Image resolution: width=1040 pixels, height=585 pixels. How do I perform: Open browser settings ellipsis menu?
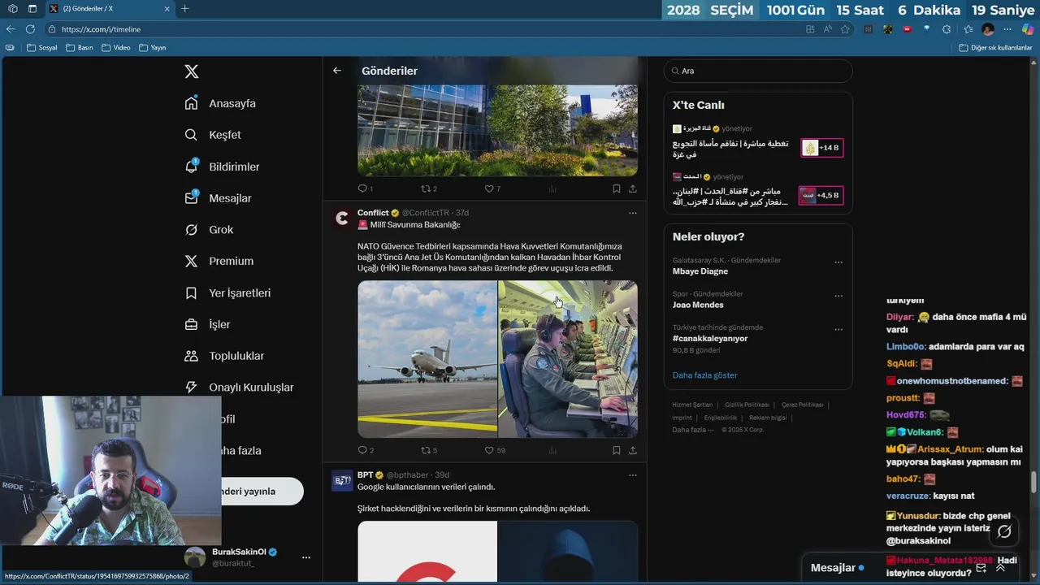point(1008,29)
